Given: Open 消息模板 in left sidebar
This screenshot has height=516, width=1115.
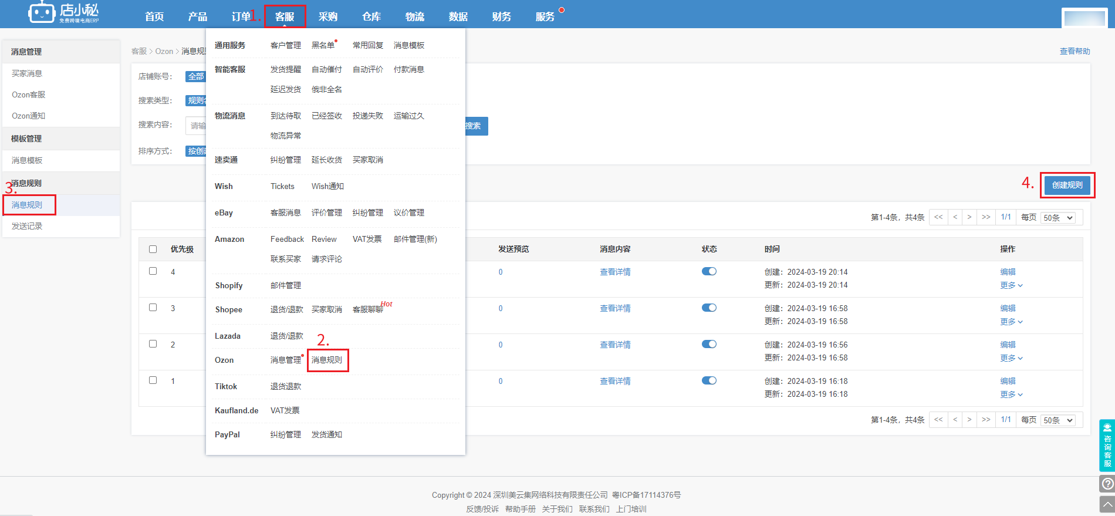Looking at the screenshot, I should (x=27, y=160).
